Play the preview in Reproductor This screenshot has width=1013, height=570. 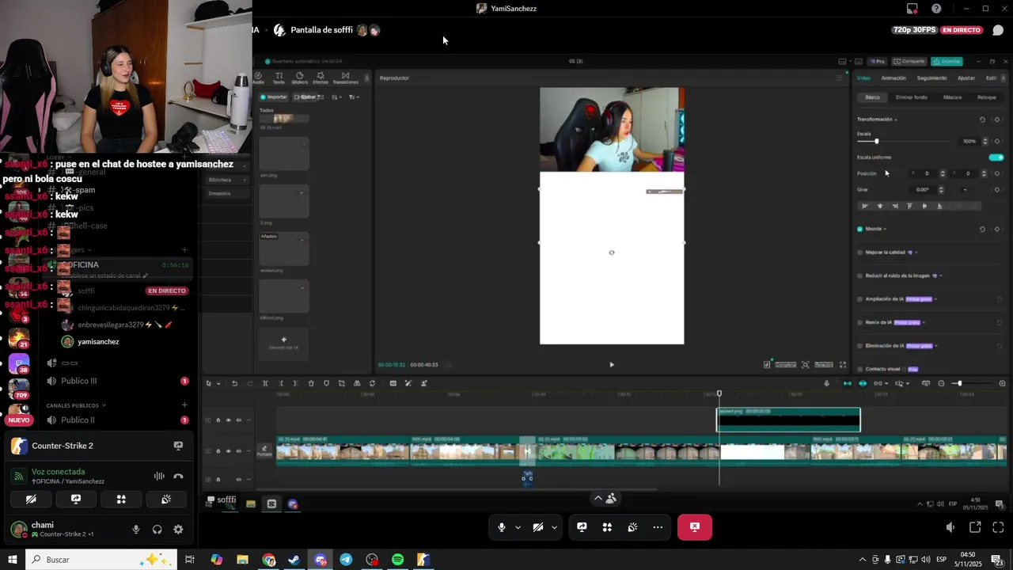pyautogui.click(x=611, y=365)
